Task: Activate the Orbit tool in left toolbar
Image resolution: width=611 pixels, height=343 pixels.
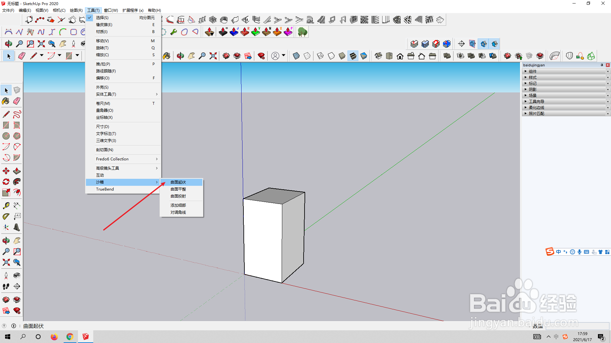Action: pyautogui.click(x=6, y=241)
